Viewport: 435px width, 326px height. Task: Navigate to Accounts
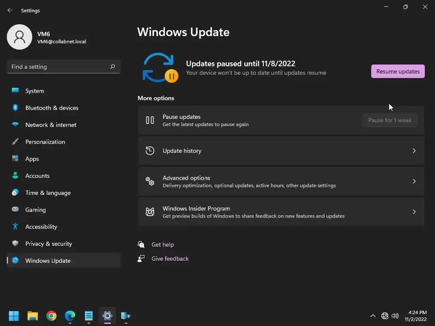coord(64,175)
